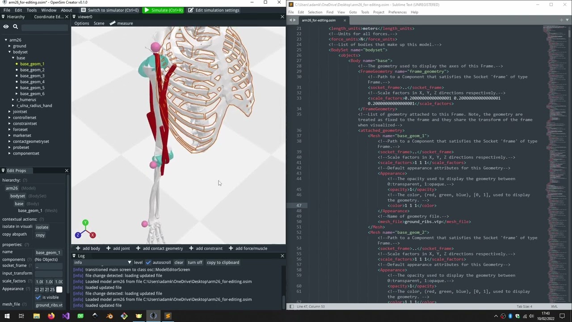Open the Tools menu in OpenSim Creator
The height and width of the screenshot is (322, 572).
pyautogui.click(x=31, y=10)
